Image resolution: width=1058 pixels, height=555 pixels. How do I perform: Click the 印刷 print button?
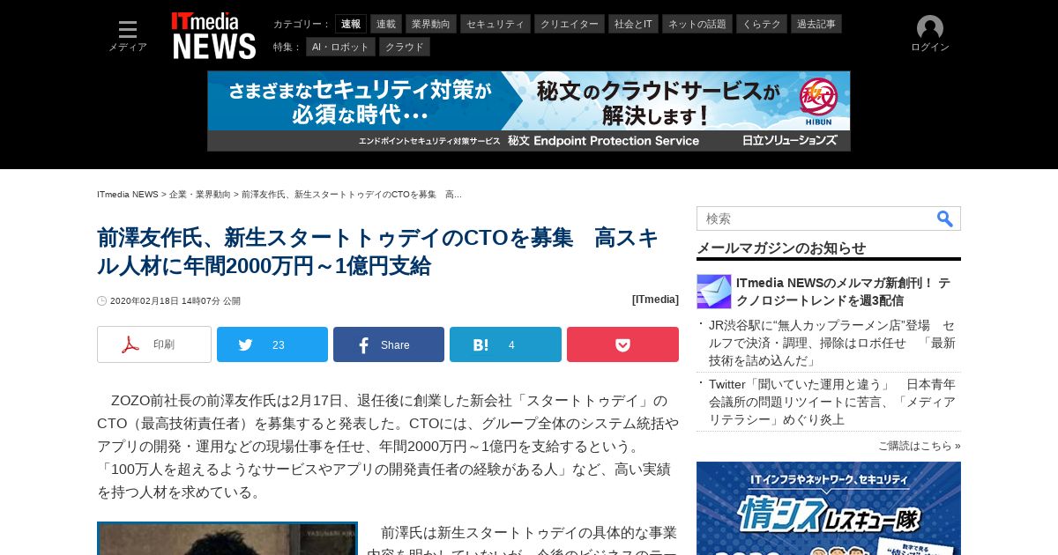pos(154,344)
